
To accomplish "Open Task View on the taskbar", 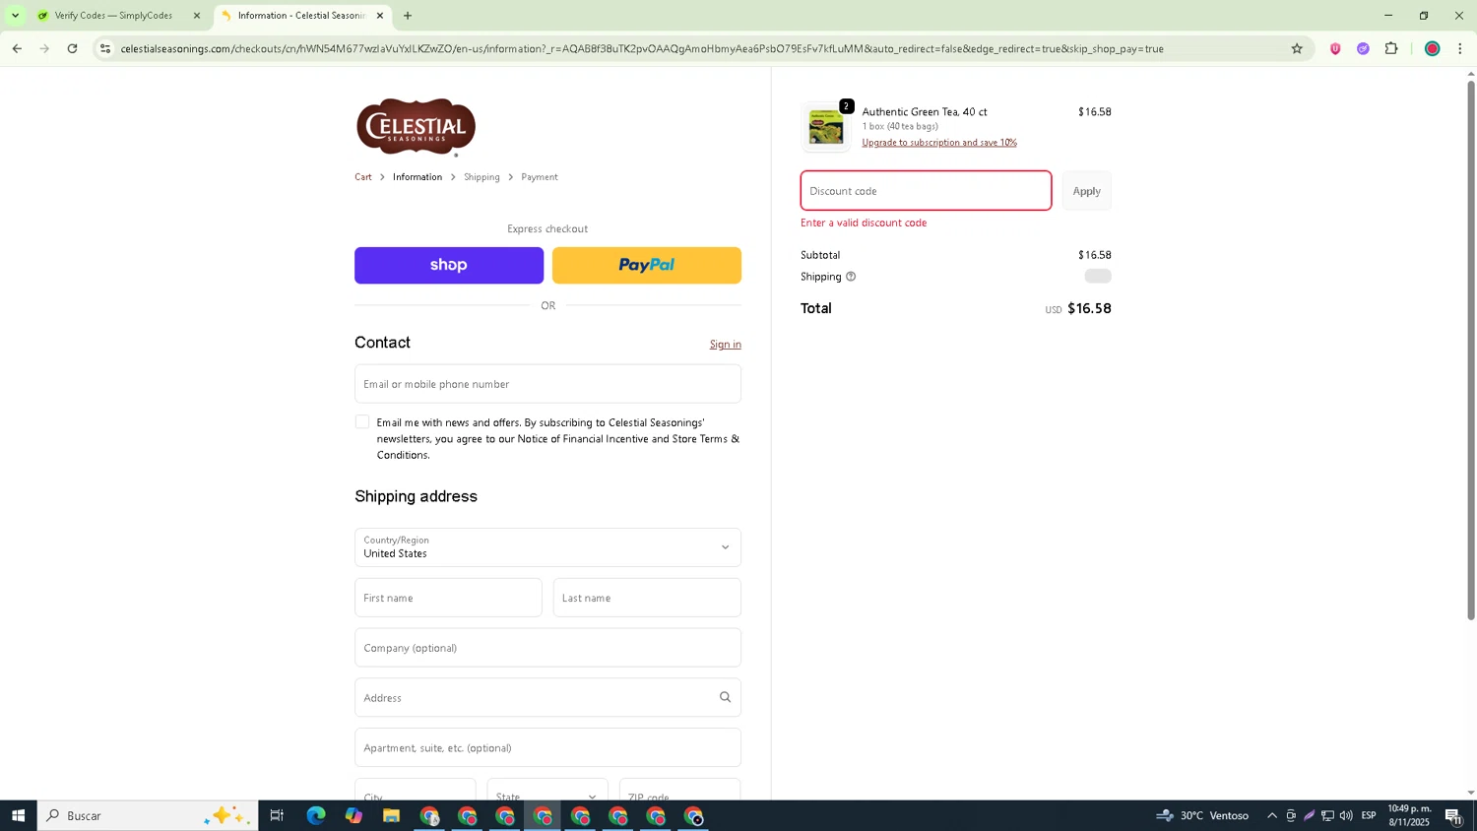I will 277,815.
